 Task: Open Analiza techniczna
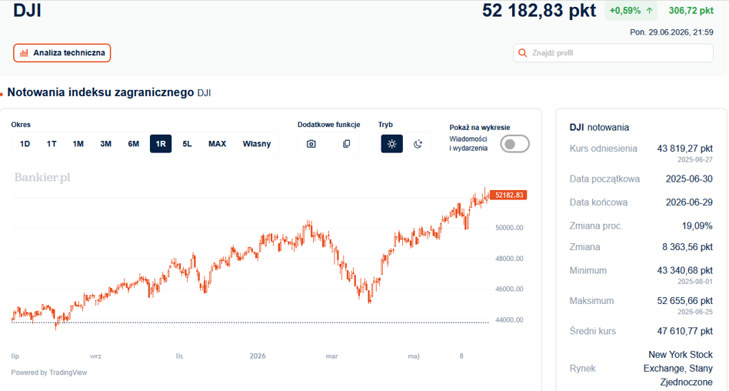(x=62, y=53)
